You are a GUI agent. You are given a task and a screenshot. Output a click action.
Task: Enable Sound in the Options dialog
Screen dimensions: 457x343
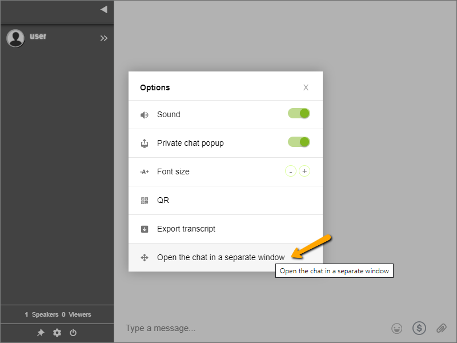(299, 114)
